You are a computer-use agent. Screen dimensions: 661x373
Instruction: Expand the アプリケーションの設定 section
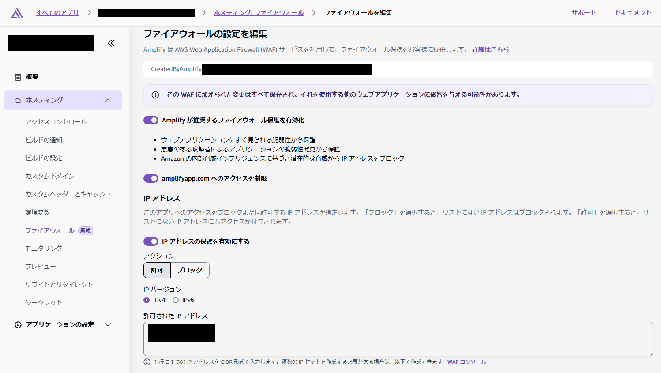(108, 324)
